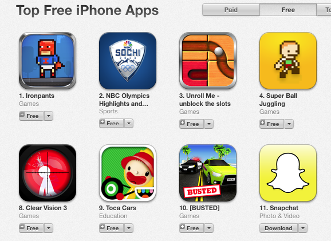331x241 pixels.
Task: Open the Toca Cars app icon
Action: point(128,173)
